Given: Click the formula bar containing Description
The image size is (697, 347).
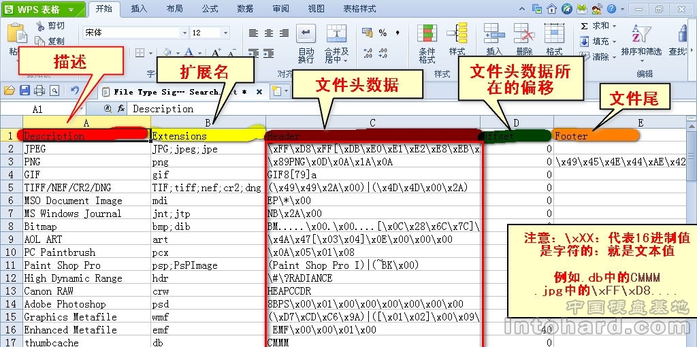Looking at the screenshot, I should click(x=340, y=109).
